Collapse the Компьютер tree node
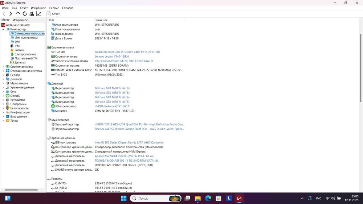Image resolution: width=363 pixels, height=204 pixels. pyautogui.click(x=3, y=29)
